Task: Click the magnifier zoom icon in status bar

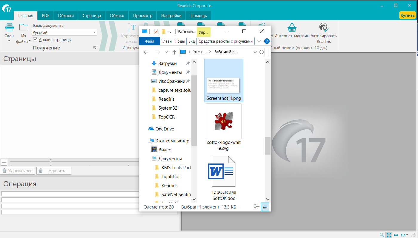Action: tap(382, 235)
